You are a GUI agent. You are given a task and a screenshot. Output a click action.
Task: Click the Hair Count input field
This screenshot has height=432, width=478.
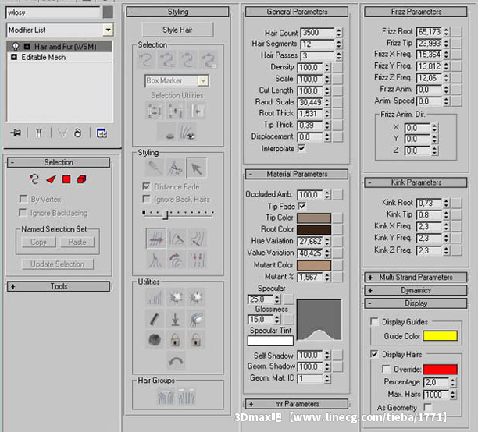317,33
